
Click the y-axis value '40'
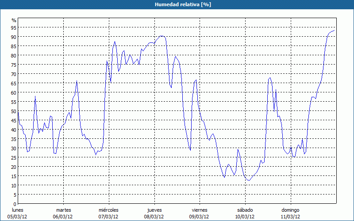pyautogui.click(x=14, y=130)
